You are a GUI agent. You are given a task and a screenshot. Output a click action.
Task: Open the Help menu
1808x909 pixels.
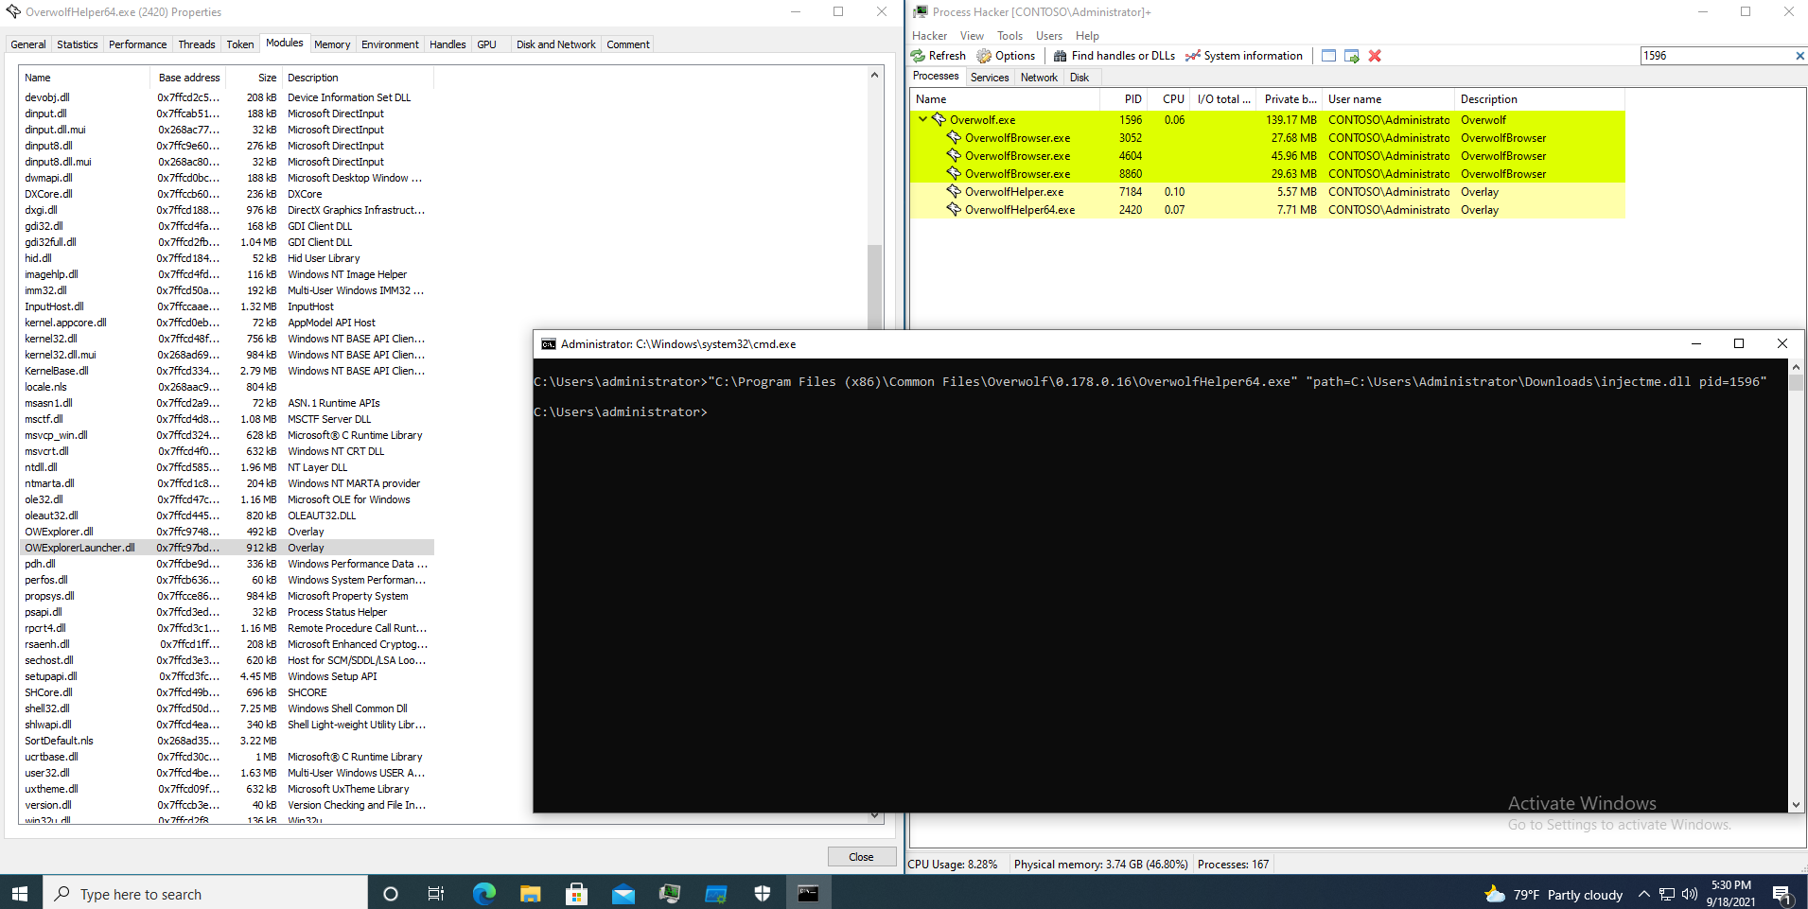pyautogui.click(x=1087, y=36)
